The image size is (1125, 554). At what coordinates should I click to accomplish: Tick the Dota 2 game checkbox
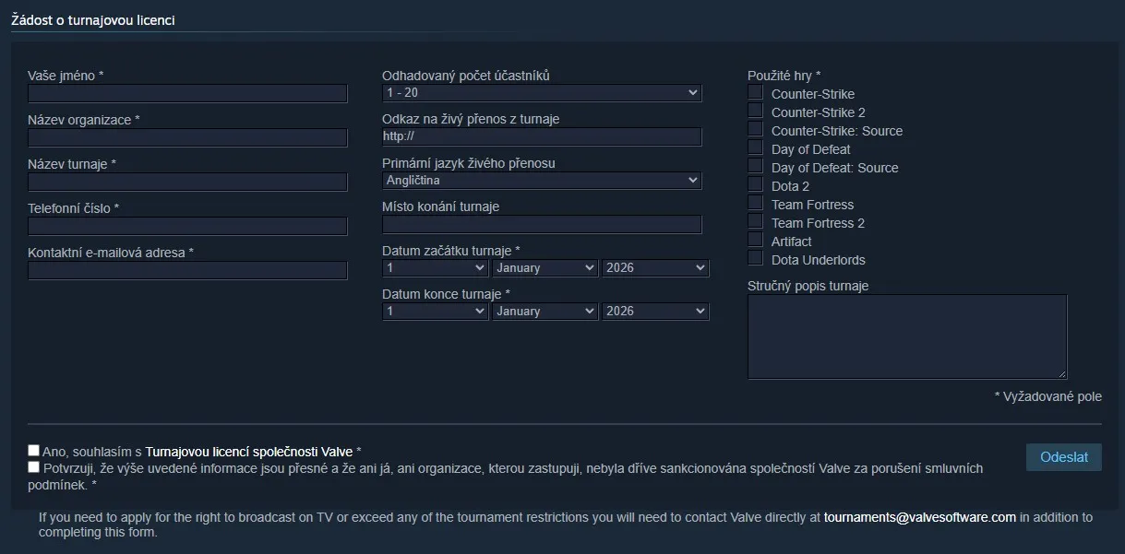(756, 185)
